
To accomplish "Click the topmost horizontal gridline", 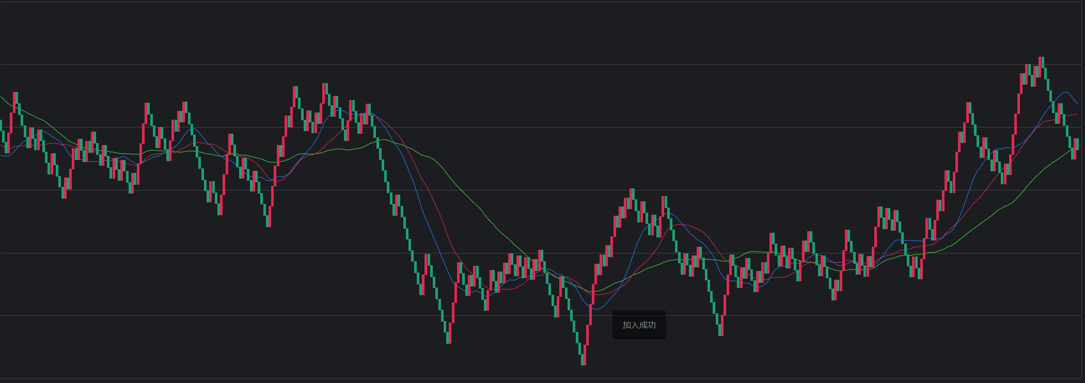I will (x=541, y=2).
